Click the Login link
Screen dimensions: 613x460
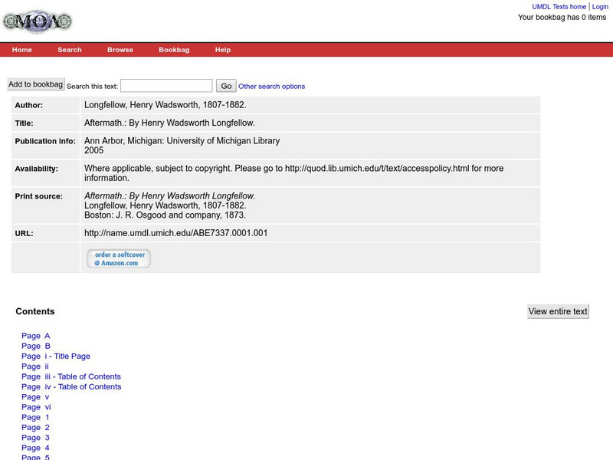click(600, 7)
